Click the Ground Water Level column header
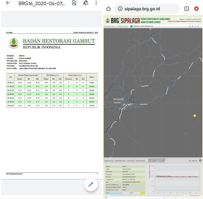The image size is (203, 199). pos(28,75)
